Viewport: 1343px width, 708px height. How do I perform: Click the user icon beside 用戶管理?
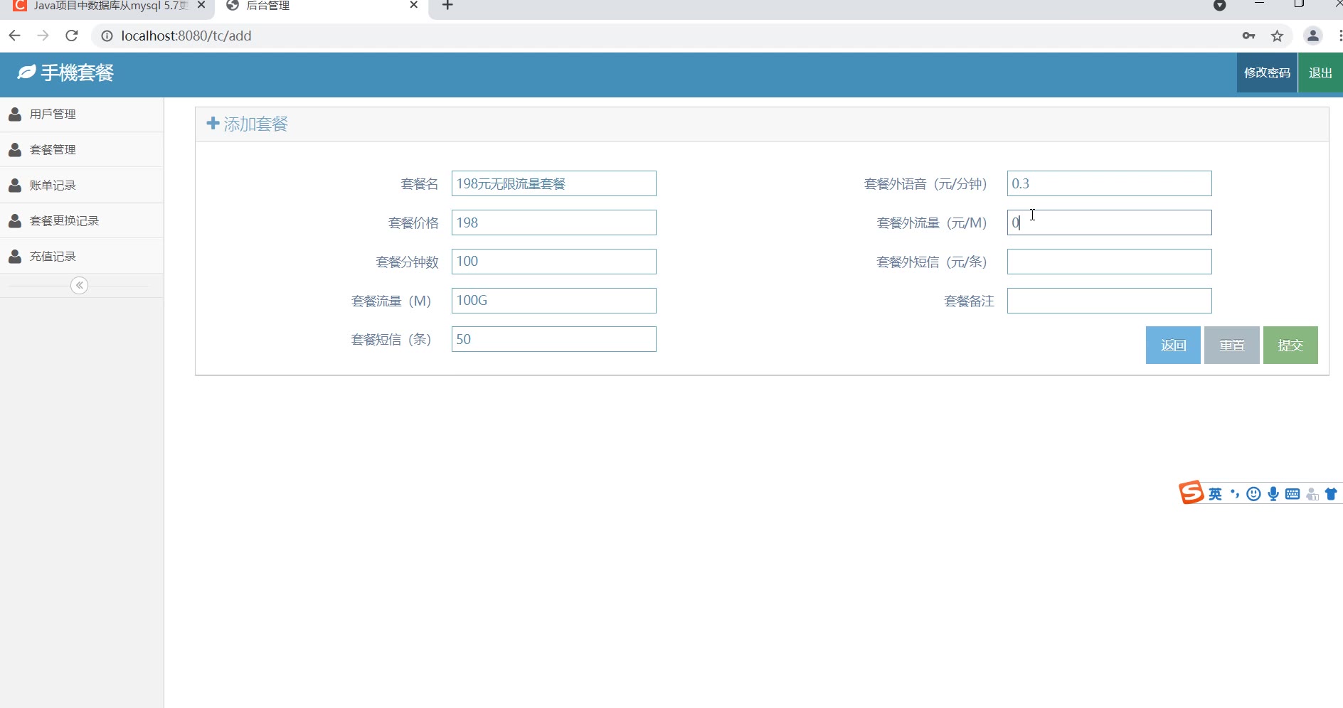click(x=15, y=114)
